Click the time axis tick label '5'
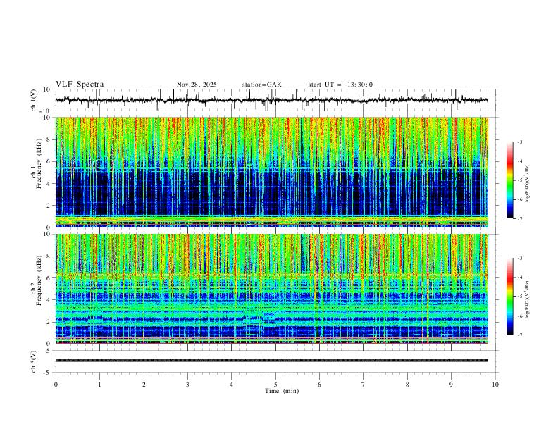The width and height of the screenshot is (558, 431). pos(275,385)
